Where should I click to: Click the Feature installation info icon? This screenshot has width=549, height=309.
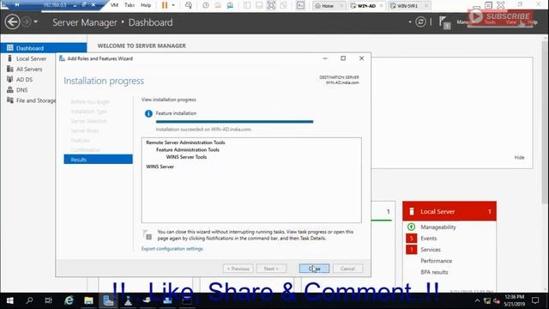[x=148, y=113]
